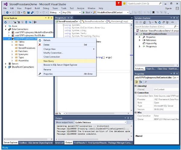Toggle pin on Properties panel
Viewport: 181px width, 150px height.
tap(174, 73)
